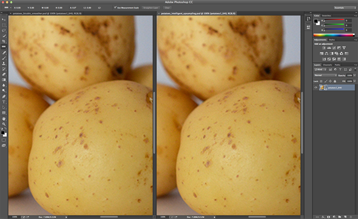The width and height of the screenshot is (358, 219).
Task: Hide the potatoes1_640 layer
Action: [x=316, y=88]
